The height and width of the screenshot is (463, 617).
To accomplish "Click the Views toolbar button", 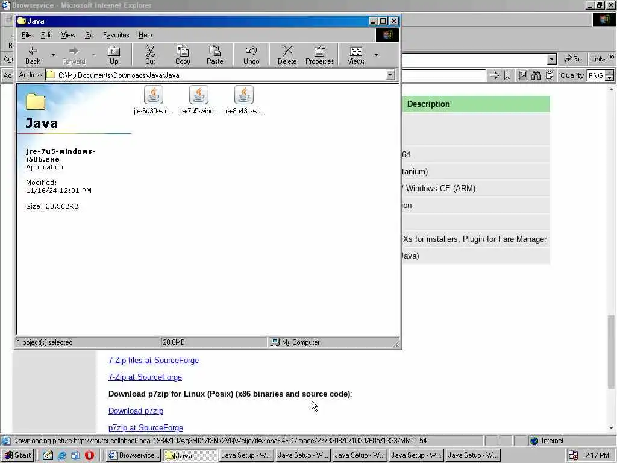I will pyautogui.click(x=355, y=55).
